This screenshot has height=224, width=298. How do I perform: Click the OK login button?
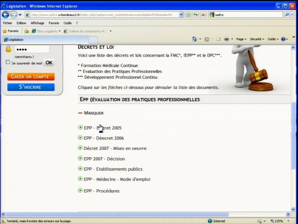(49, 63)
